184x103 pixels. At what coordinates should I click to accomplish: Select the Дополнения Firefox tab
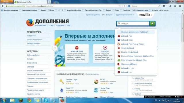[x=30, y=2]
